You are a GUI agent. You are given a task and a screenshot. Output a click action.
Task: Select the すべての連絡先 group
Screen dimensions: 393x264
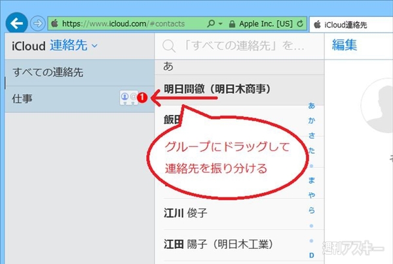coord(79,73)
